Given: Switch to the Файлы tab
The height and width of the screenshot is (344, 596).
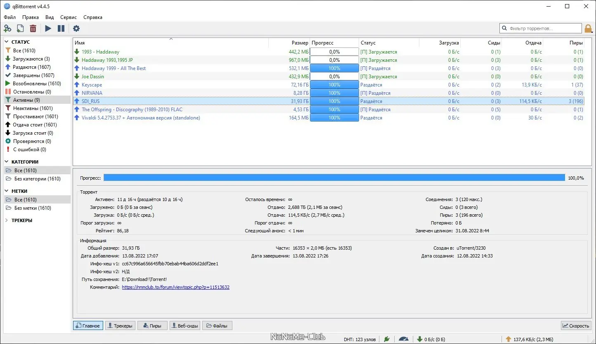Looking at the screenshot, I should pos(218,326).
